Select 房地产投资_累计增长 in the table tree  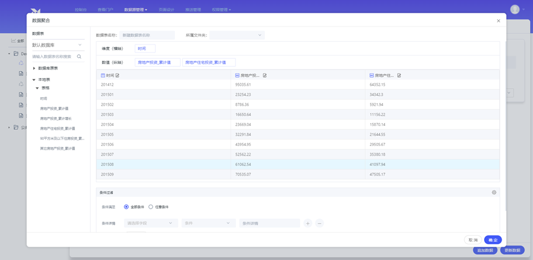pos(56,119)
